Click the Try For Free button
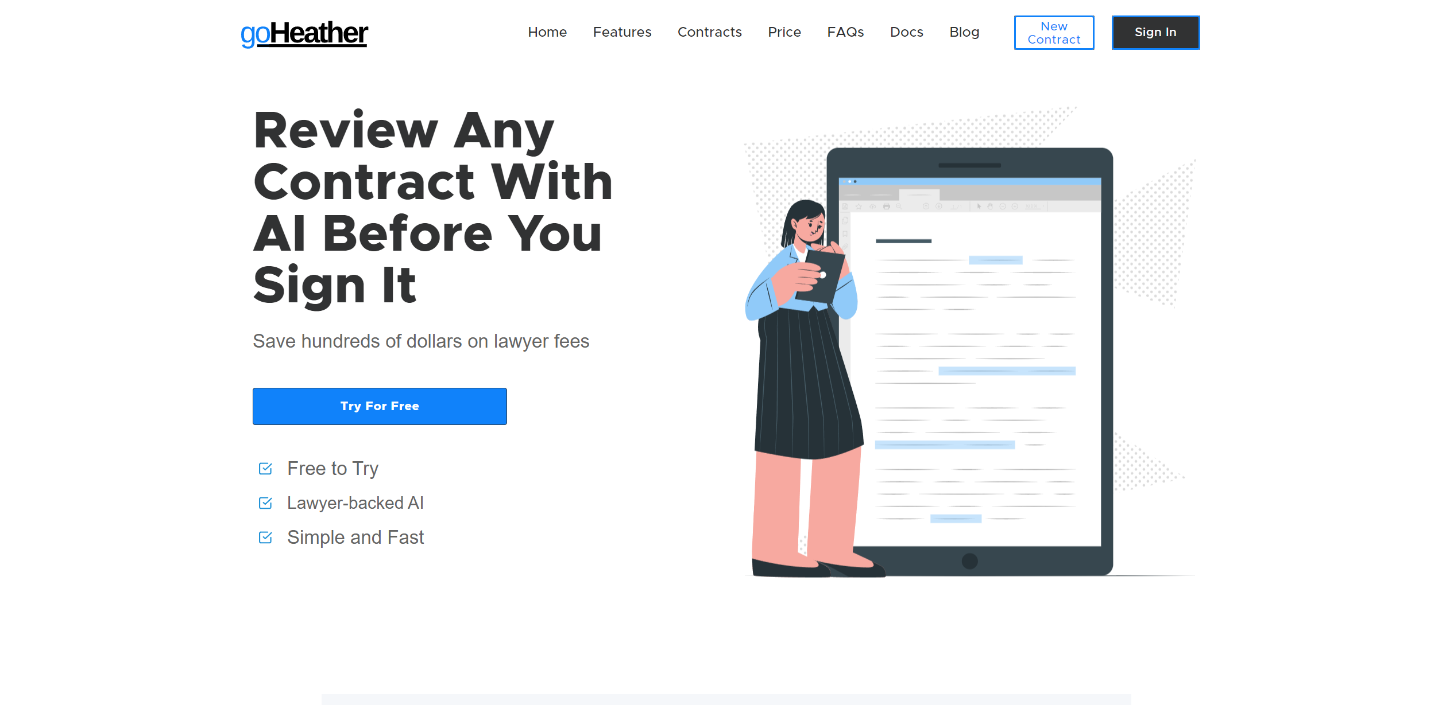 point(380,406)
